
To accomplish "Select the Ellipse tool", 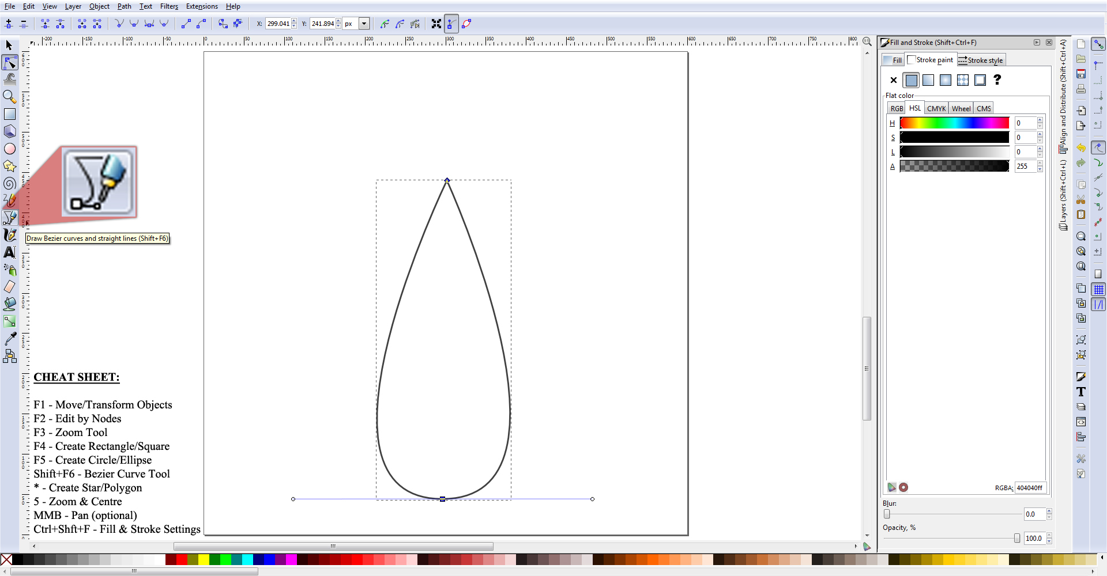I will 10,149.
